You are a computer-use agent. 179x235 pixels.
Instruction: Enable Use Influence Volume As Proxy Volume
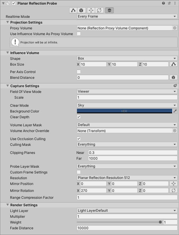(79, 34)
